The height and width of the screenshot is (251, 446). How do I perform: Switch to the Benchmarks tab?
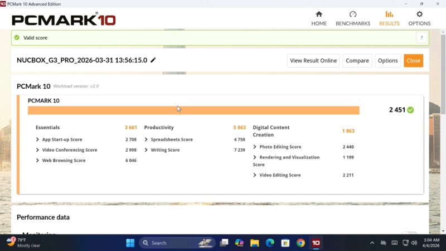click(353, 19)
